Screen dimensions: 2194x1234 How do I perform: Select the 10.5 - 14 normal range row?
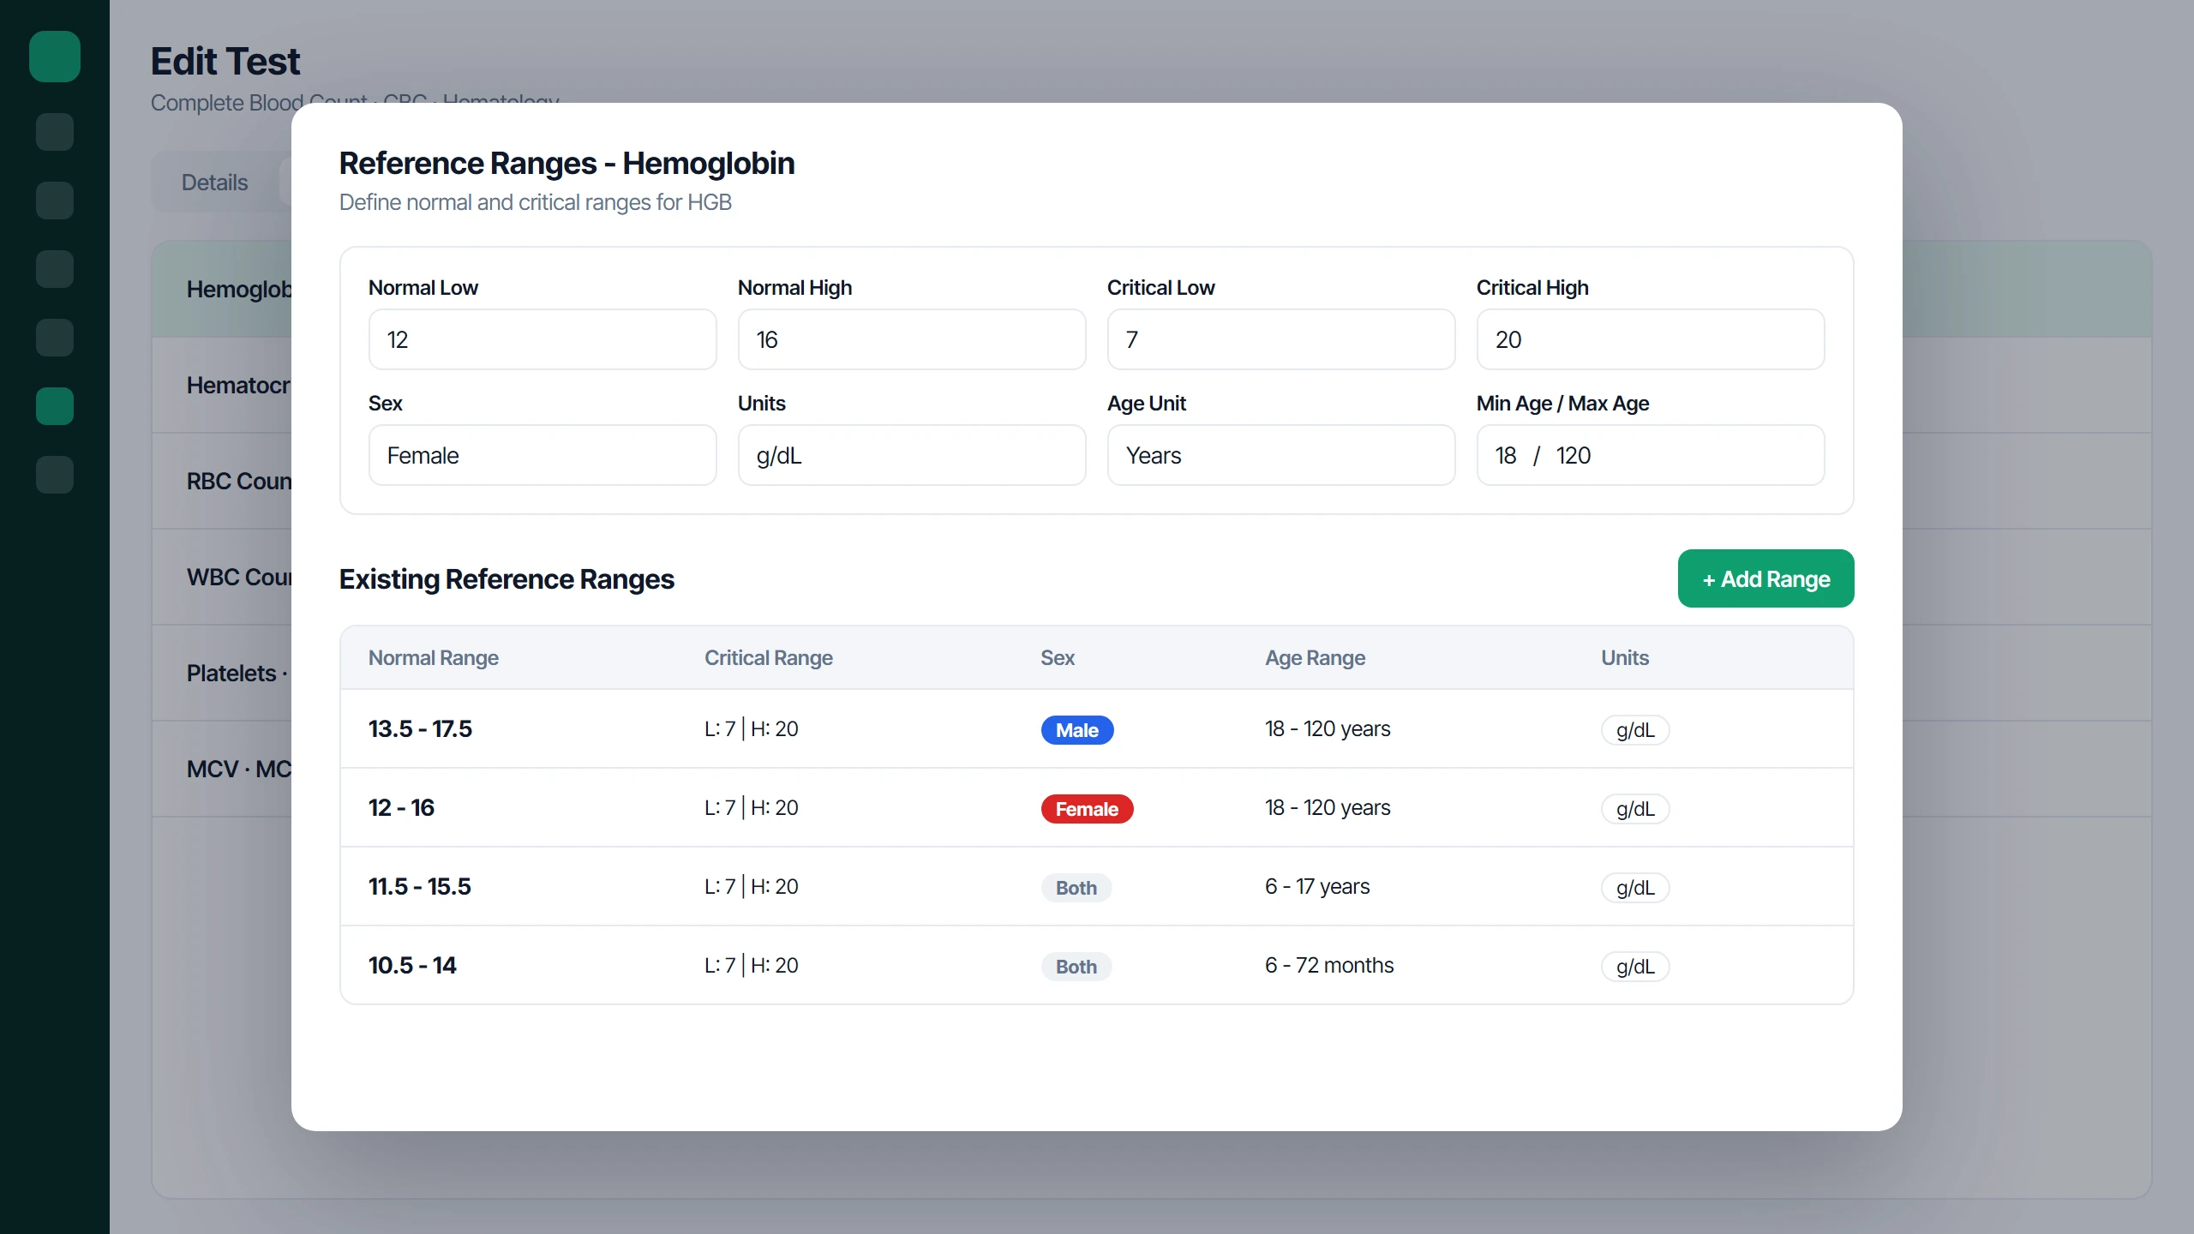pos(1096,965)
